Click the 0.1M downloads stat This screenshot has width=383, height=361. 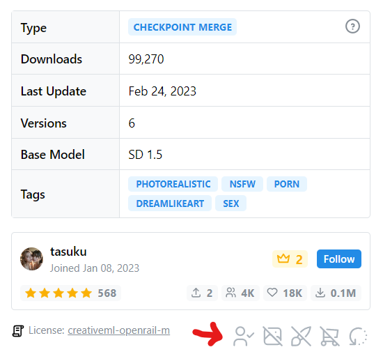336,293
